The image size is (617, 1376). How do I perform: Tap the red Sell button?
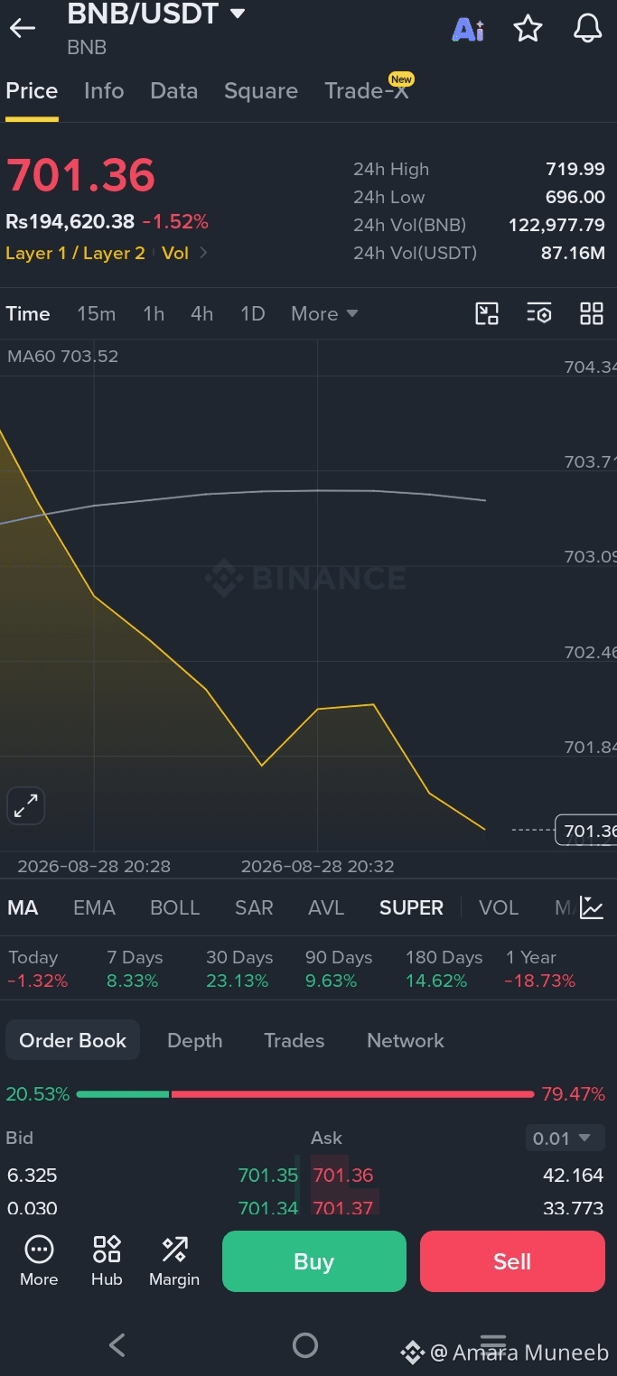tap(512, 1261)
